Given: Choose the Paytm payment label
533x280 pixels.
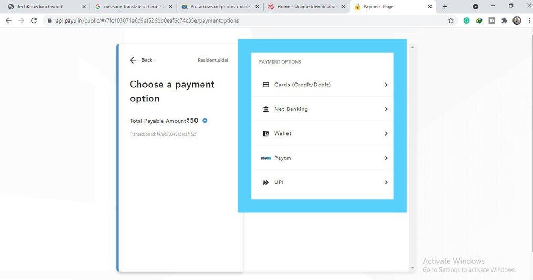Looking at the screenshot, I should point(282,158).
